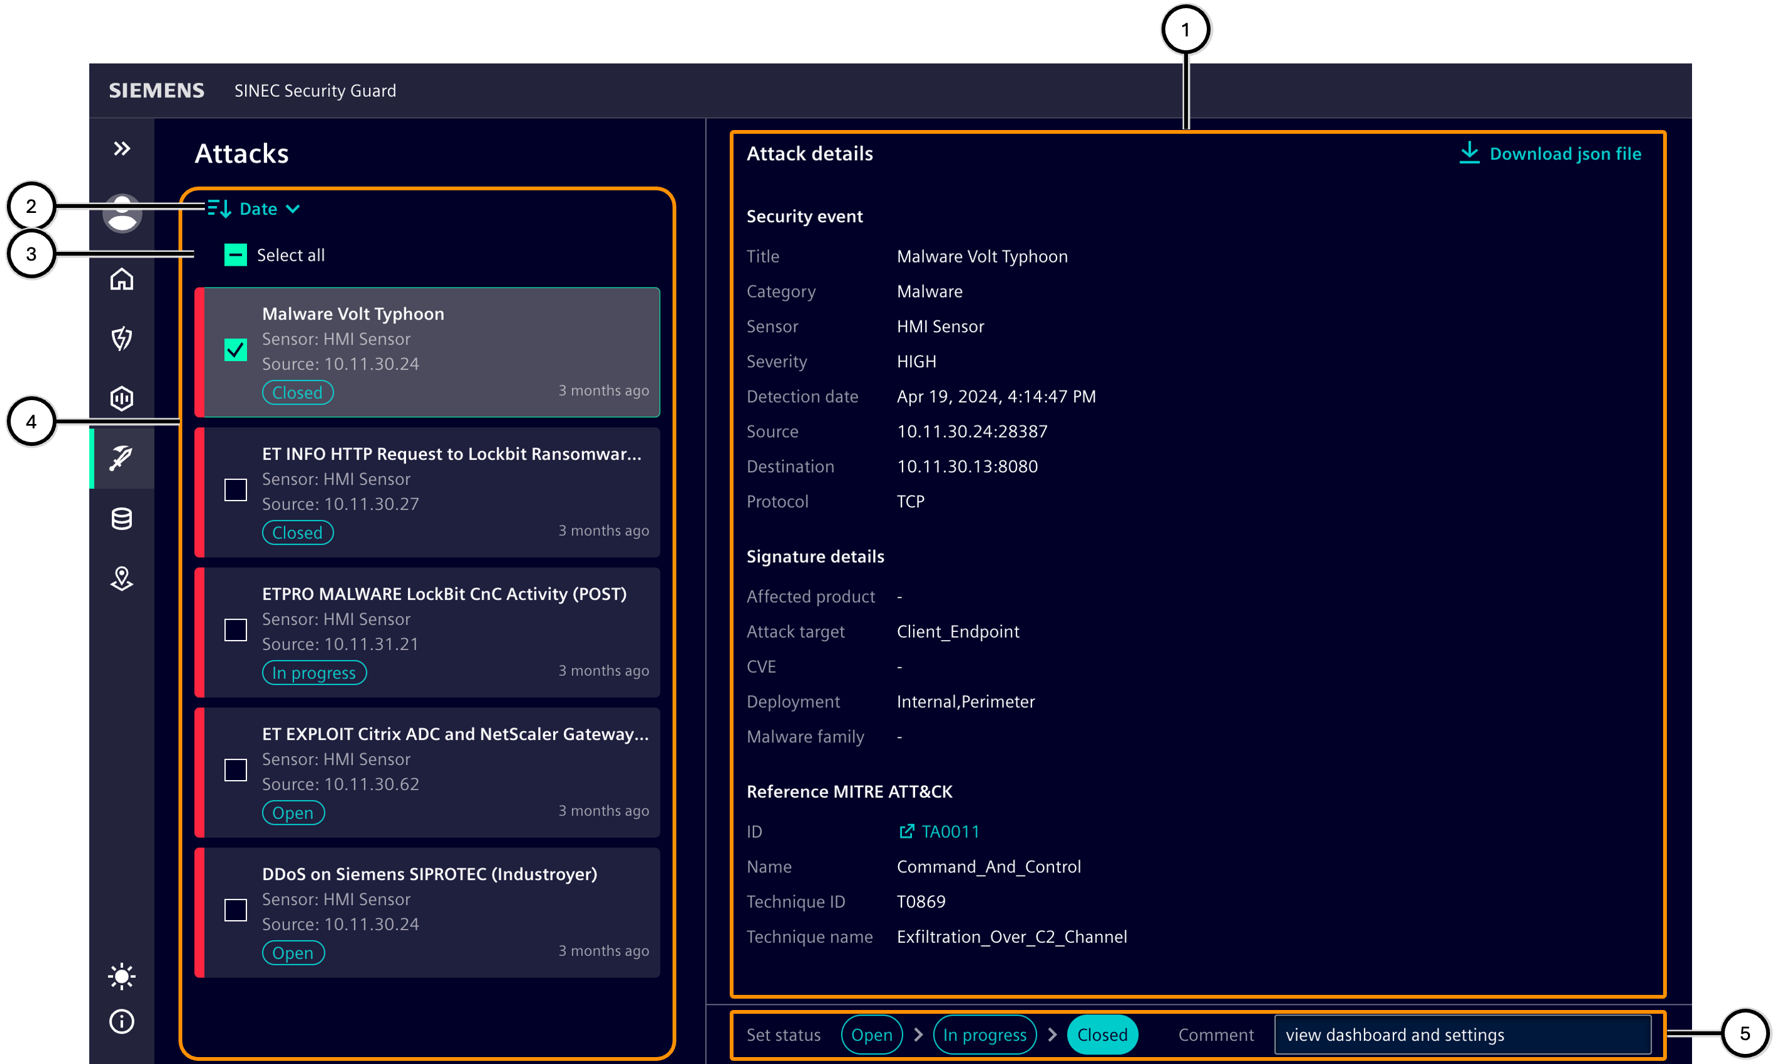Image resolution: width=1775 pixels, height=1064 pixels.
Task: Click detection date Apr 19, 2024 value
Action: (x=996, y=396)
